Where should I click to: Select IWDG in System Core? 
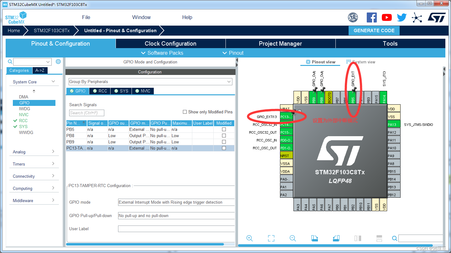pos(24,109)
